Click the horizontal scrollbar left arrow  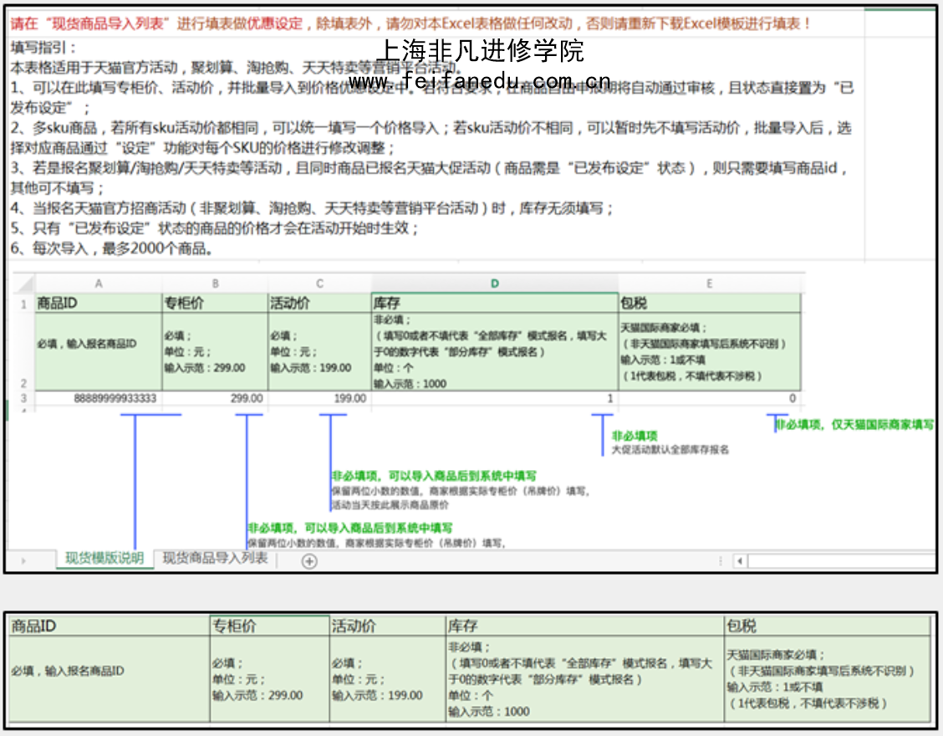[740, 561]
